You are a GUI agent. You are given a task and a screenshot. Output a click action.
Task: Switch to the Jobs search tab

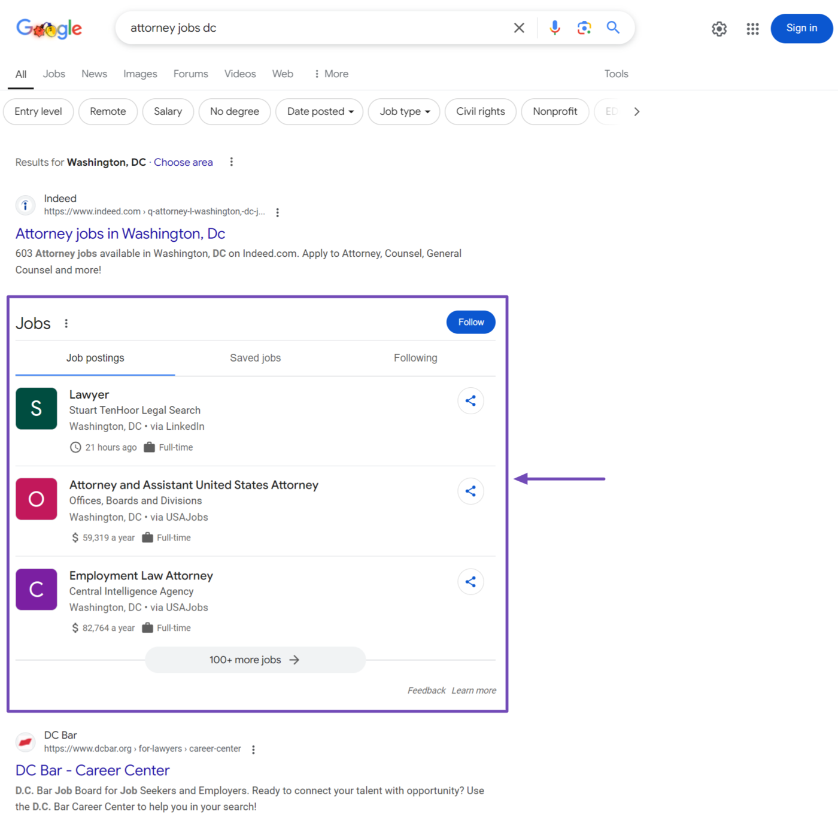(x=54, y=74)
